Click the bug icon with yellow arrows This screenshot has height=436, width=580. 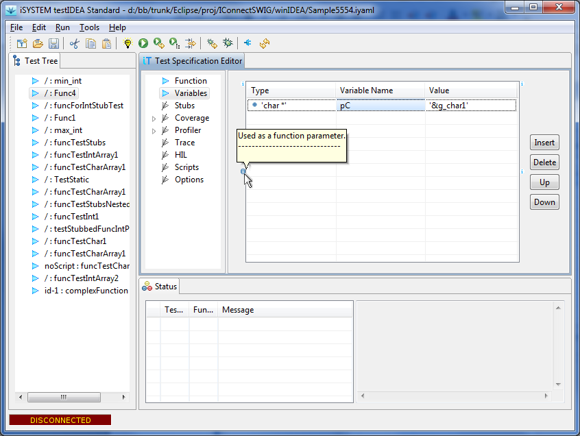212,43
